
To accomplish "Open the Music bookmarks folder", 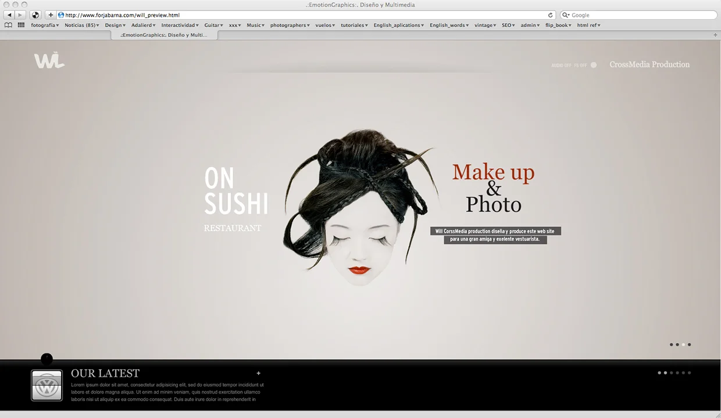I will click(256, 25).
